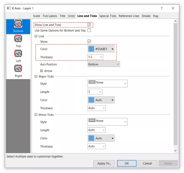Click the help question mark button
This screenshot has width=184, height=173.
[x=162, y=8]
